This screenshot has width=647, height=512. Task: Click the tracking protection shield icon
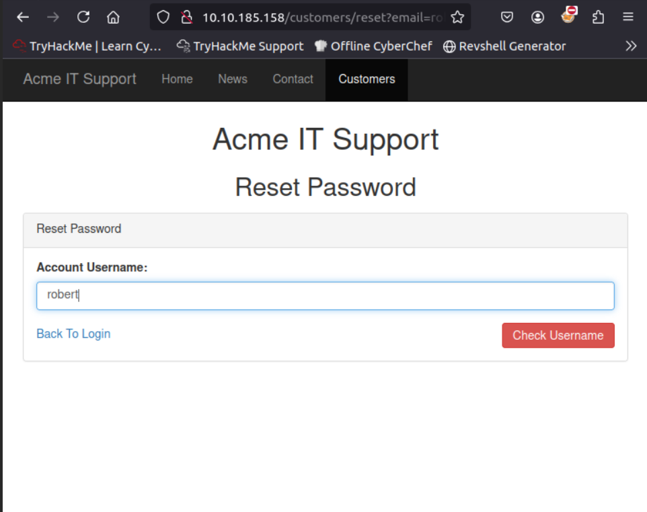pos(163,17)
